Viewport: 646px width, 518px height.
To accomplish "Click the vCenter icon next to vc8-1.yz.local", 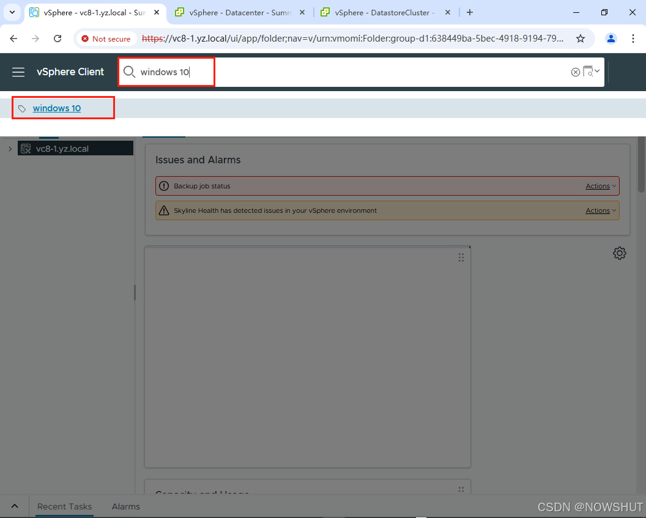I will pyautogui.click(x=26, y=149).
